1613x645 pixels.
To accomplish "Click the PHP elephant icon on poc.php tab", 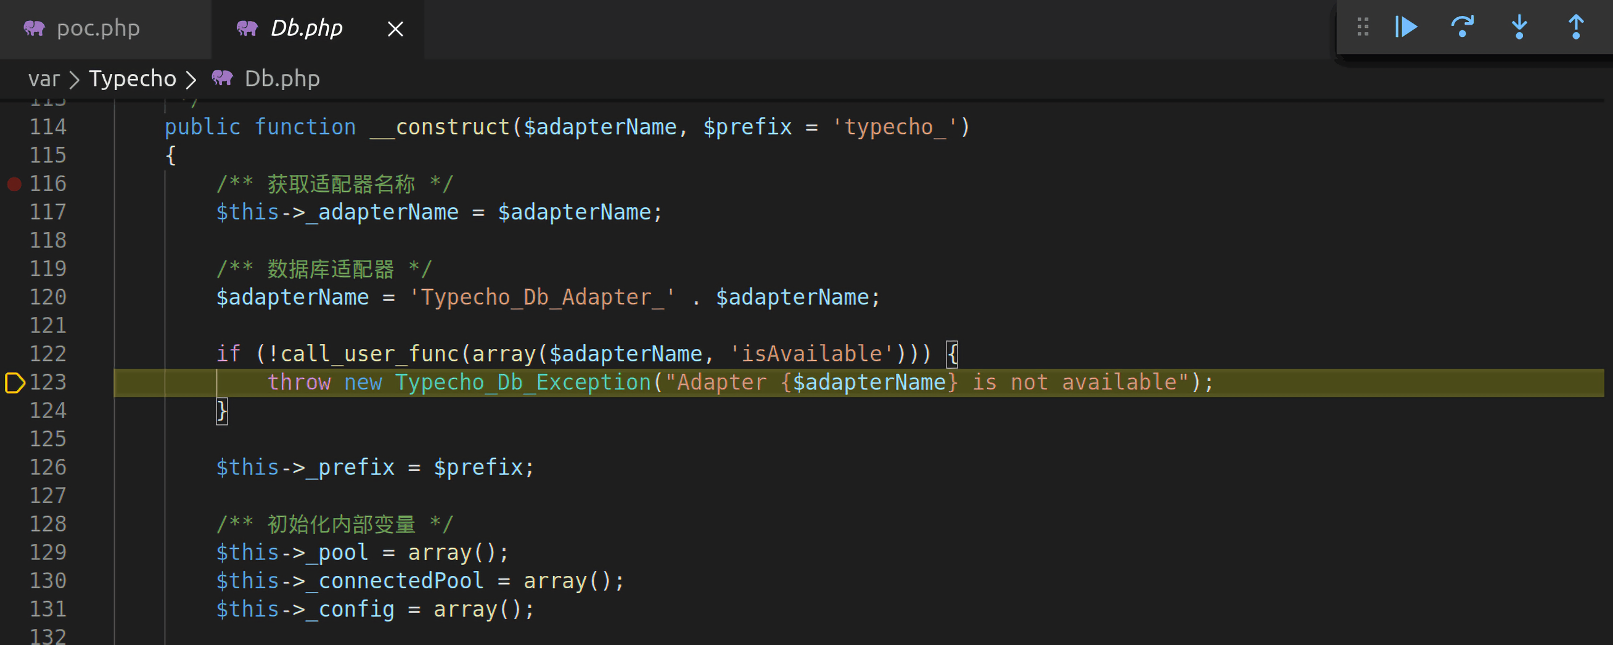I will point(35,28).
